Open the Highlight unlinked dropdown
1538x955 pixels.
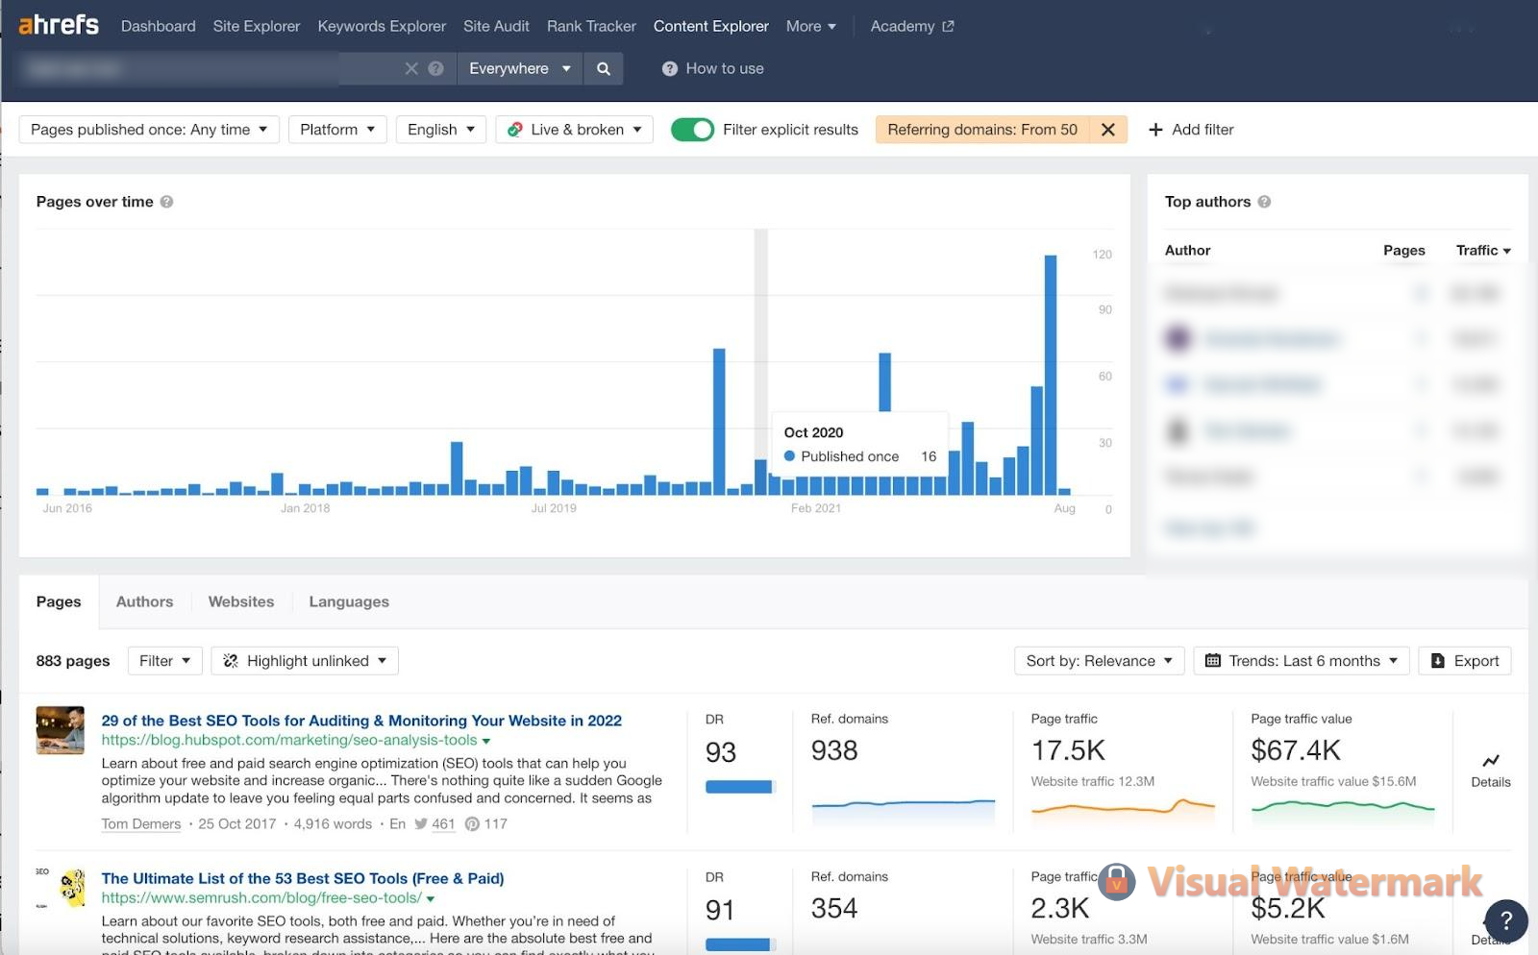click(305, 661)
